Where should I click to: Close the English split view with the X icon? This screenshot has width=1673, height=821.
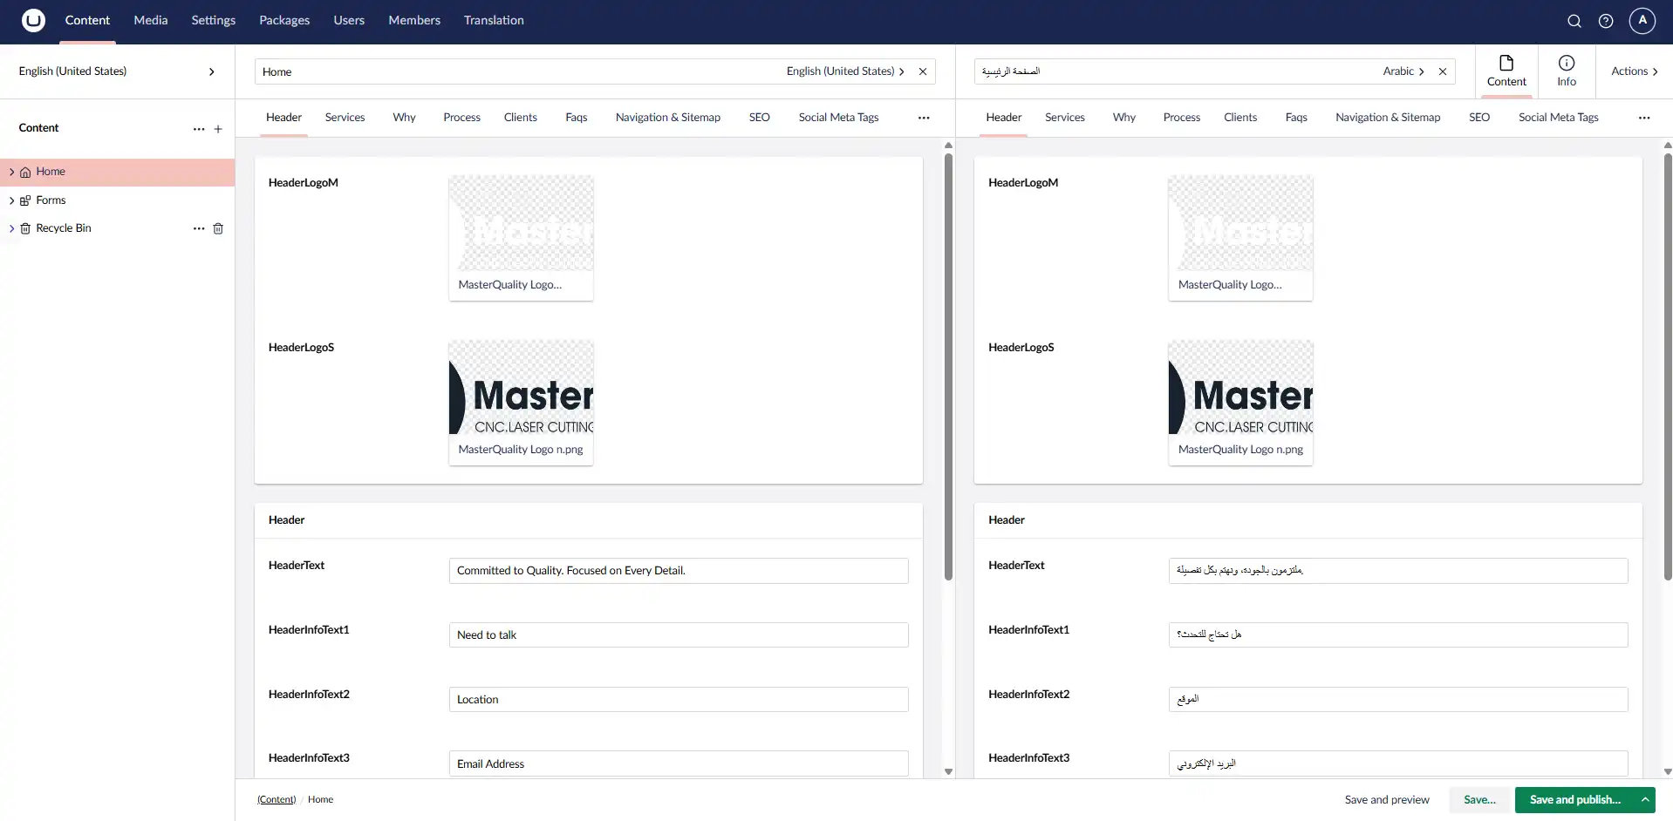pos(923,71)
